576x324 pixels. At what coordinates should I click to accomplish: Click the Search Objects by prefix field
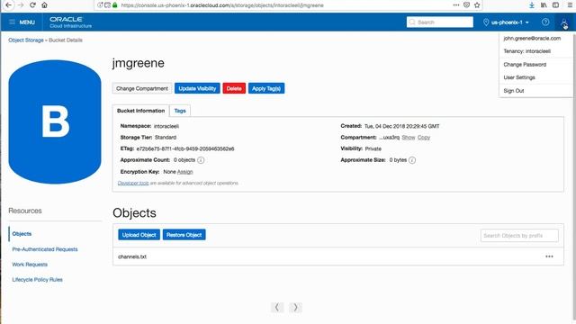tap(519, 236)
